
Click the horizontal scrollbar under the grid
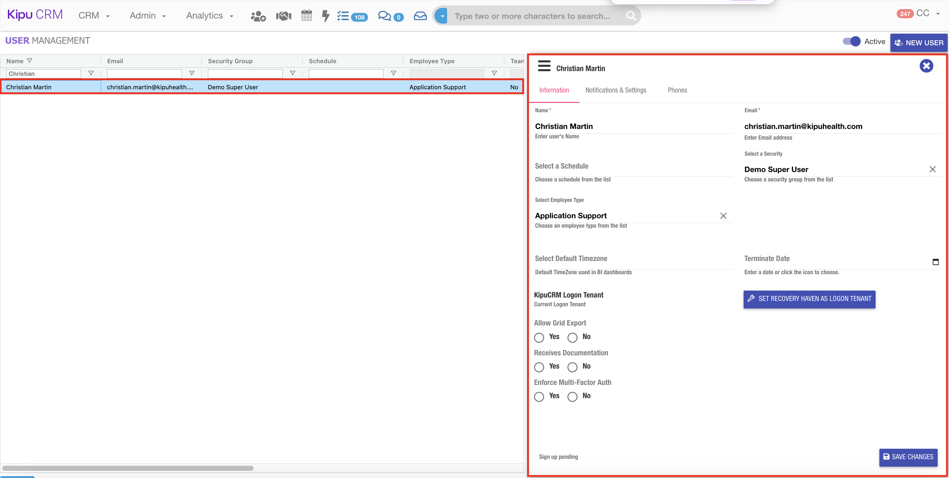point(128,468)
